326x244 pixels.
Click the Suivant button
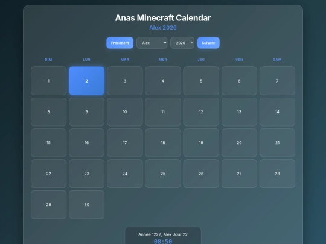[208, 43]
